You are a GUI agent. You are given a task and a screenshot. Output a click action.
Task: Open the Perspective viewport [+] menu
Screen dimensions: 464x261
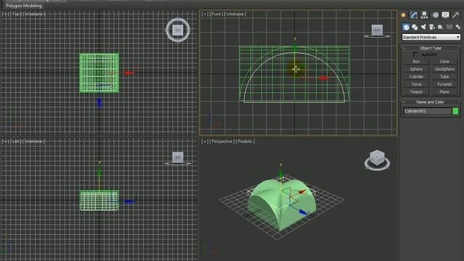(204, 141)
